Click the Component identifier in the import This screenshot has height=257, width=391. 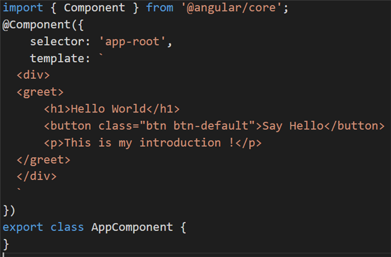(x=94, y=8)
